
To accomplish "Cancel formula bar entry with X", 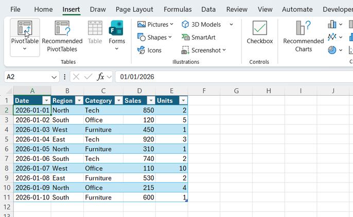I will pos(76,77).
